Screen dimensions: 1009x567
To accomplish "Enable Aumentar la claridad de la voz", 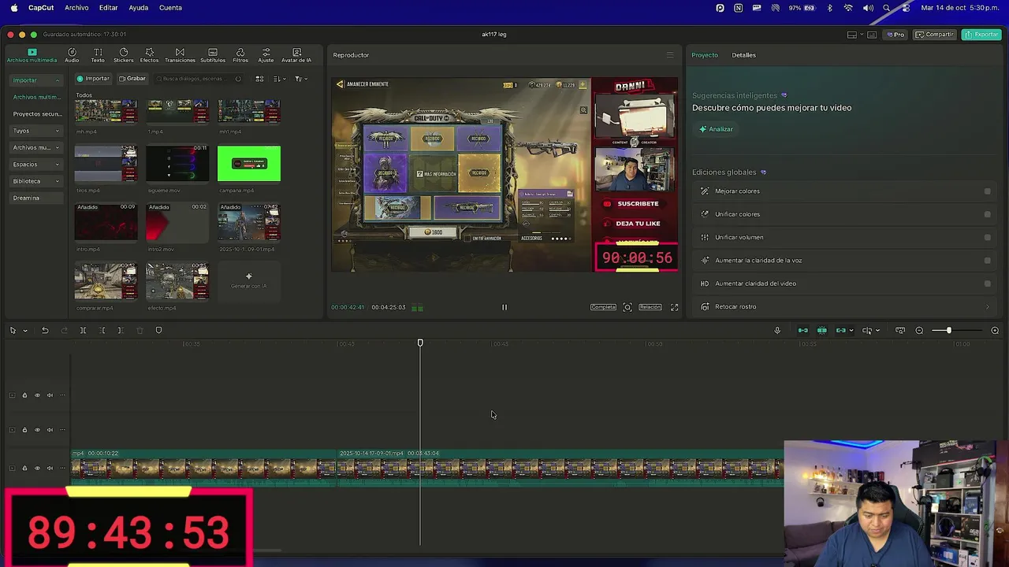I will click(x=987, y=261).
